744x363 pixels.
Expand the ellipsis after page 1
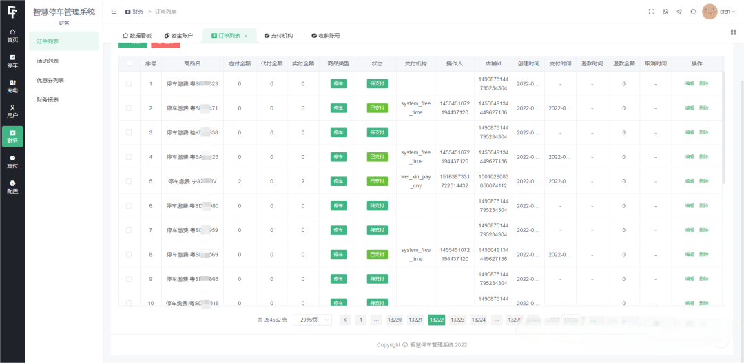coord(376,320)
